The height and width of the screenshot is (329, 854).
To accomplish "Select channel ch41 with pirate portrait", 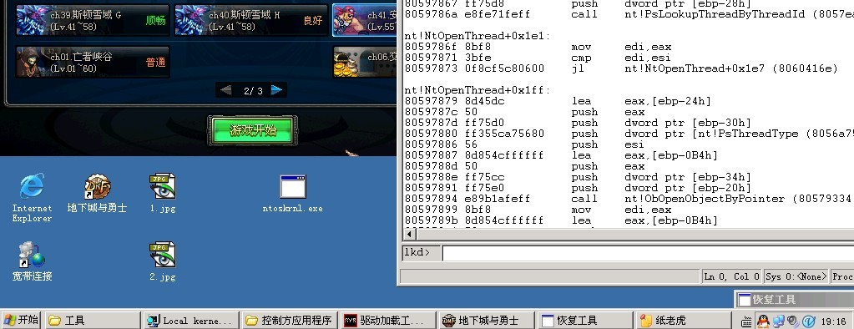I will coord(364,20).
